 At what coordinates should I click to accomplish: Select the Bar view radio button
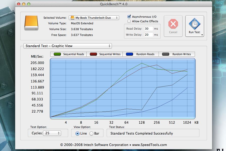[x=91, y=134]
